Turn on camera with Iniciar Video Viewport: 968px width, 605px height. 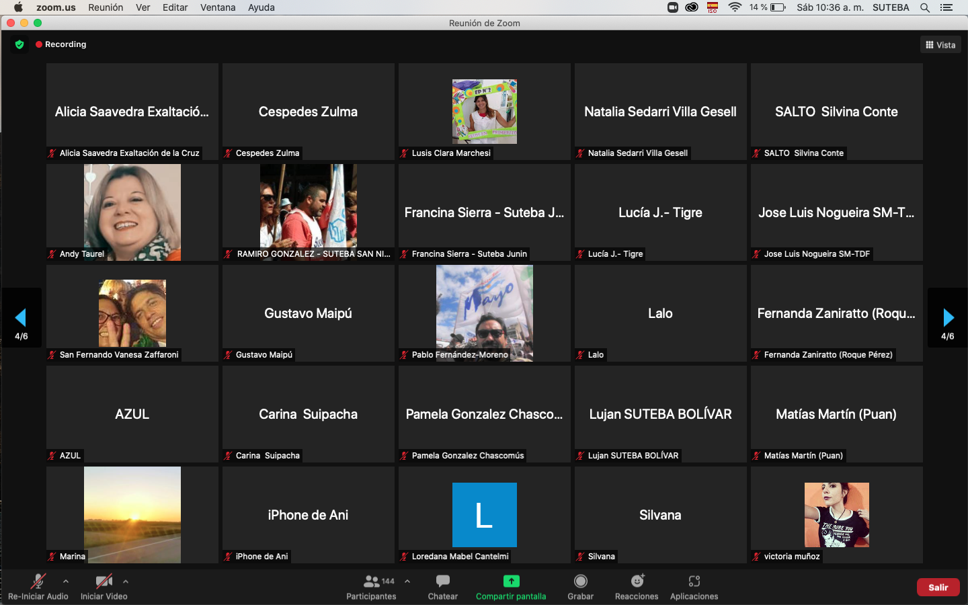(104, 582)
